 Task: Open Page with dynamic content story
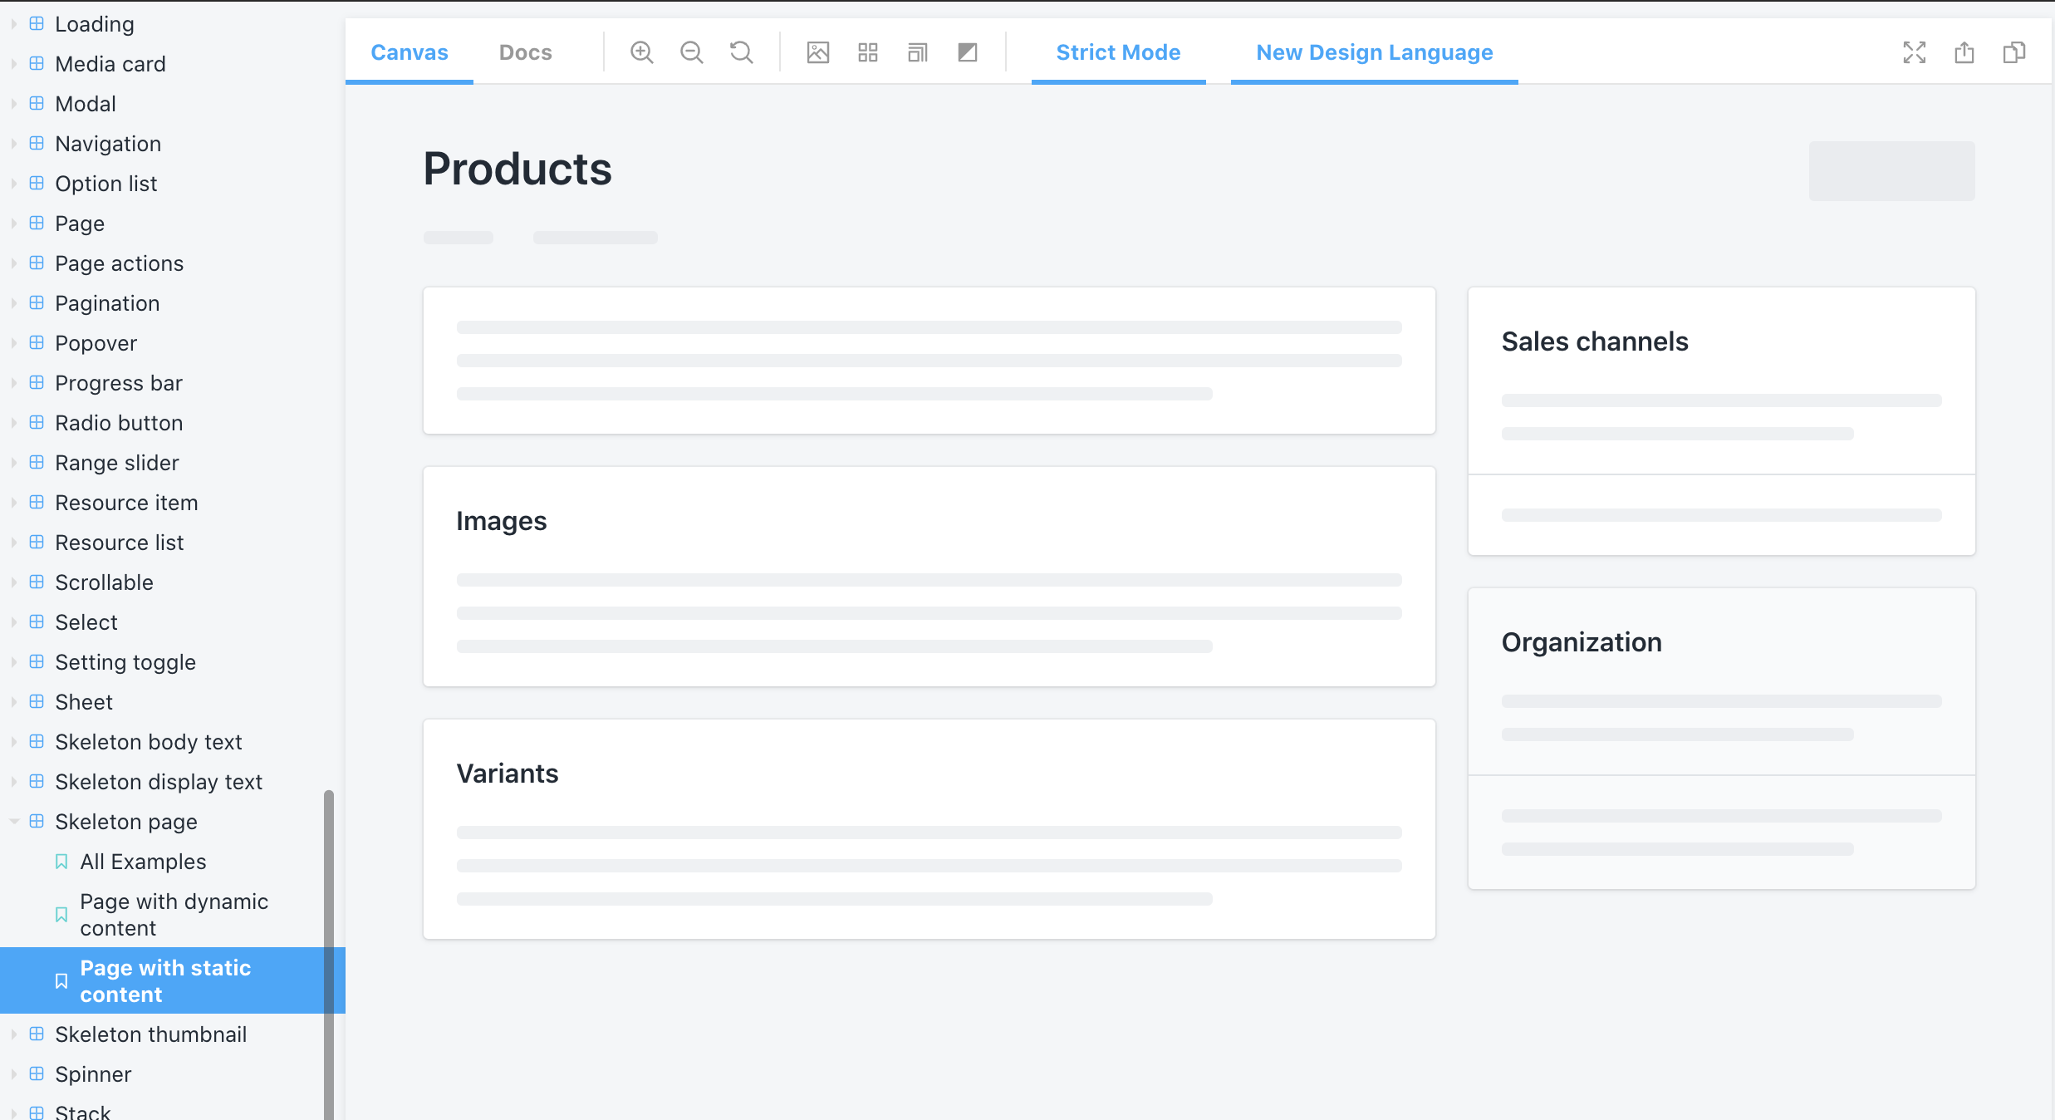coord(174,914)
